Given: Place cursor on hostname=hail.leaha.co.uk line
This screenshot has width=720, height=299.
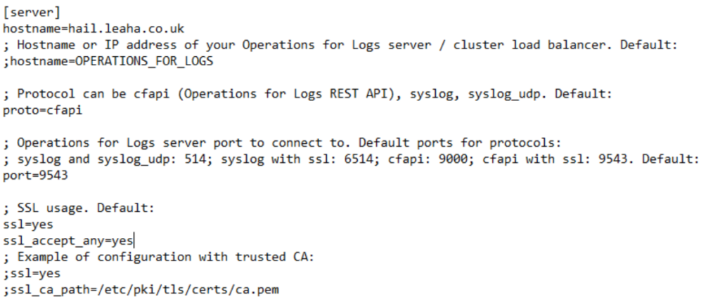Looking at the screenshot, I should [94, 29].
